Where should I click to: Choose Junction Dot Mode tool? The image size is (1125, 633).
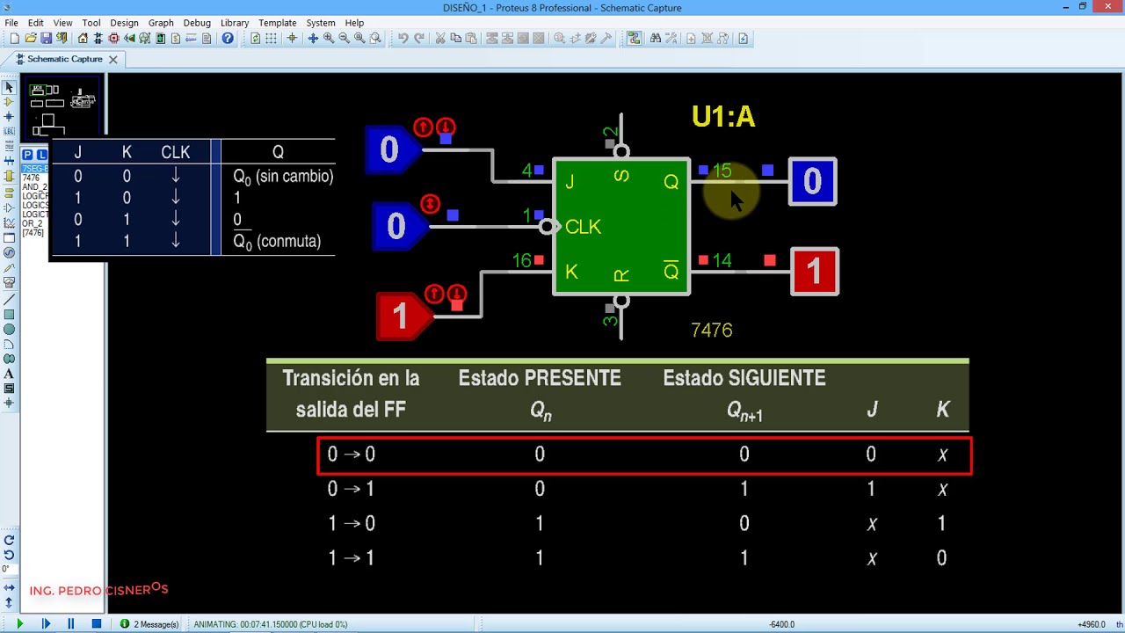(9, 117)
